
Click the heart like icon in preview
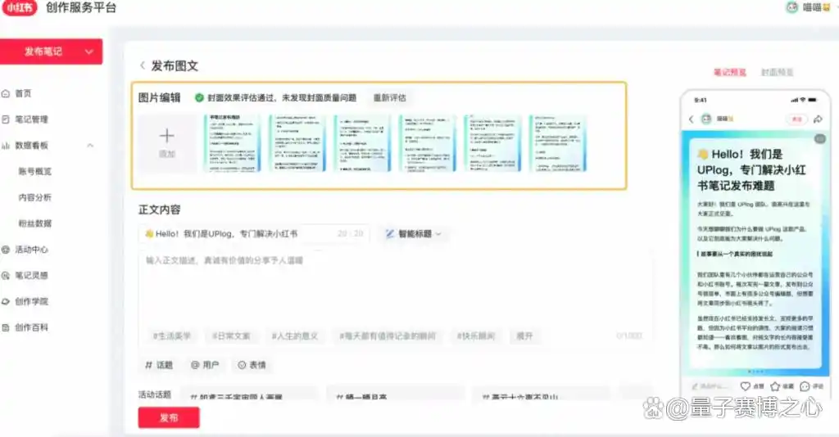[x=746, y=386]
